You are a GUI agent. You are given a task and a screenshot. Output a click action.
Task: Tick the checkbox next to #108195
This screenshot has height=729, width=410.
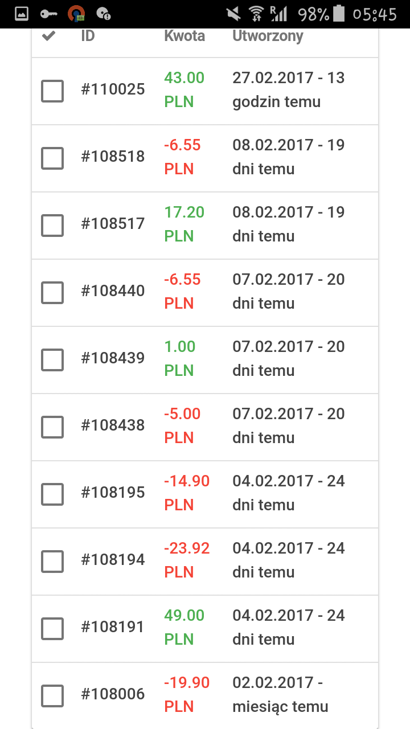[52, 494]
